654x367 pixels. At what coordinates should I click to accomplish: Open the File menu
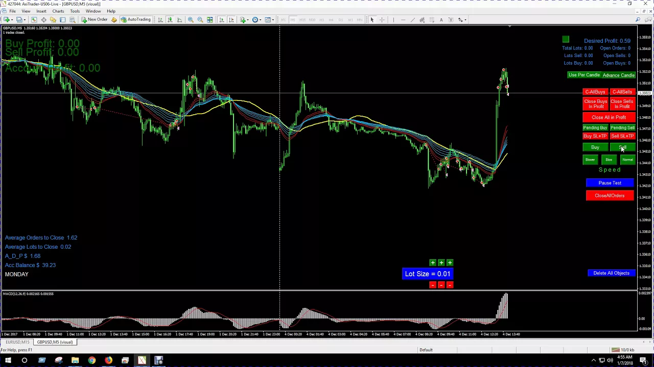point(12,11)
